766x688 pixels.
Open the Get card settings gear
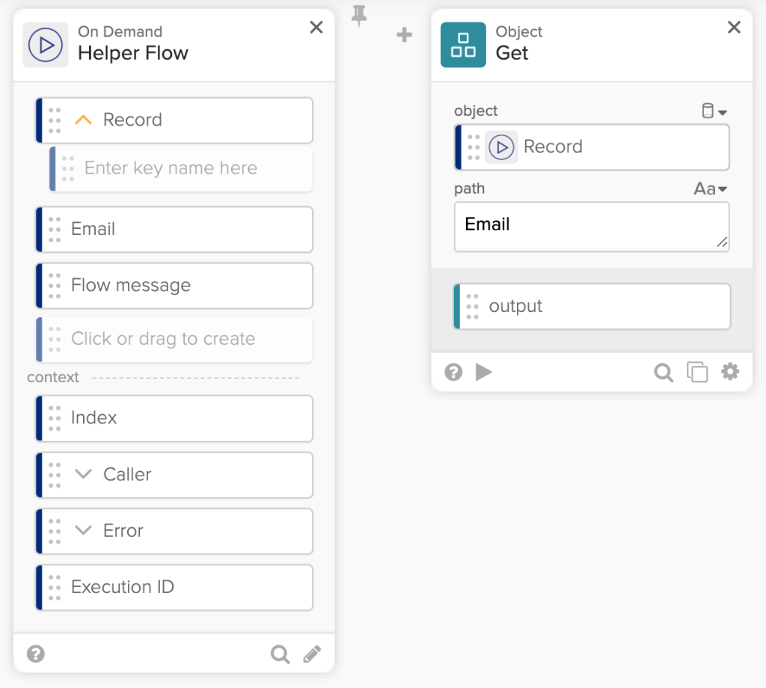(730, 372)
